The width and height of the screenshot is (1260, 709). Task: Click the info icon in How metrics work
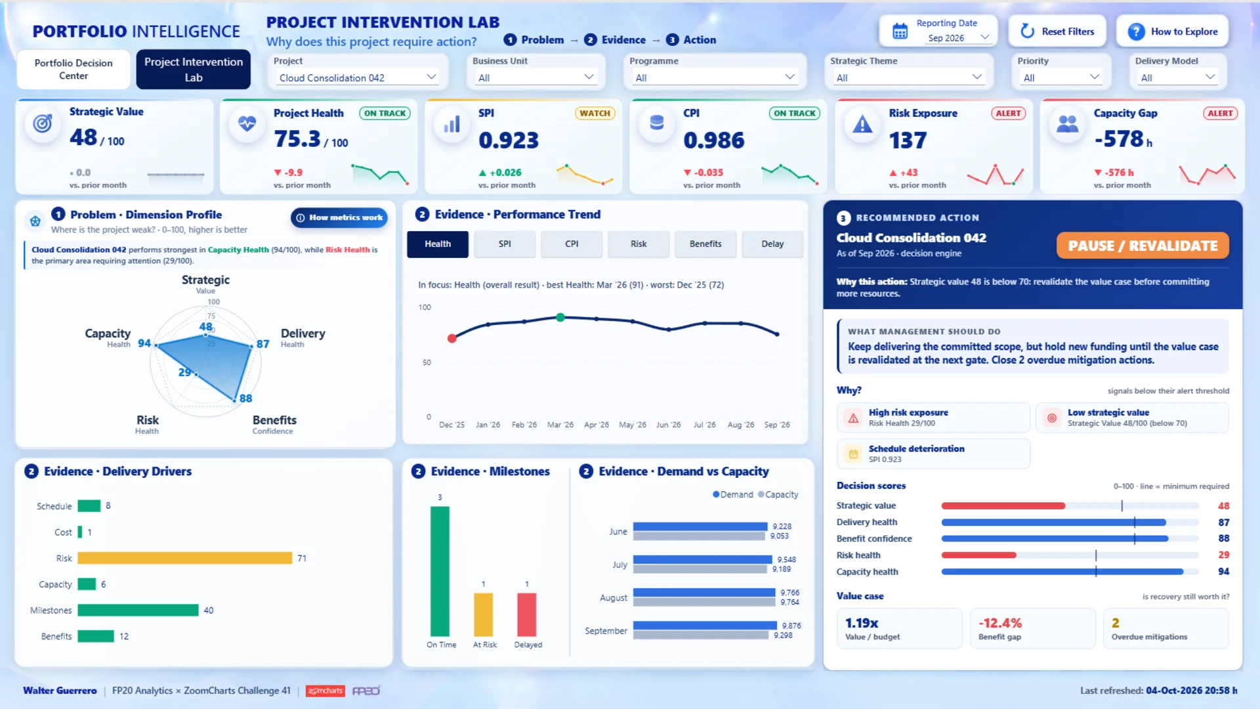click(301, 217)
